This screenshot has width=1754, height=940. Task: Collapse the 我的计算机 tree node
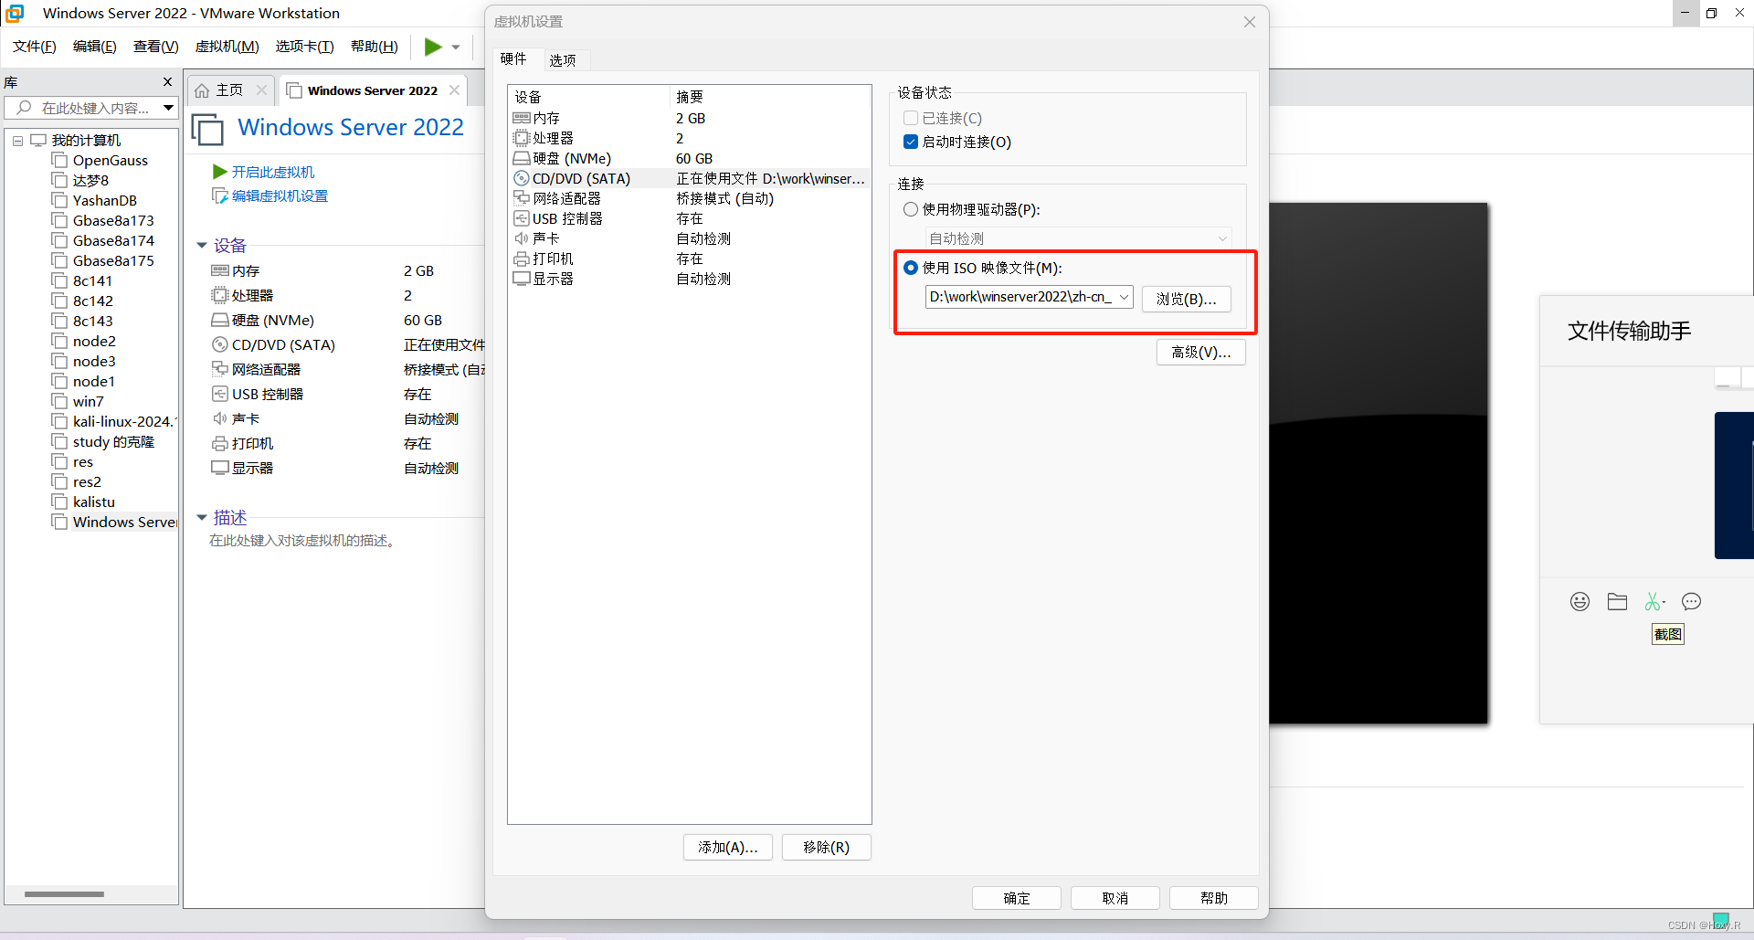pos(17,141)
